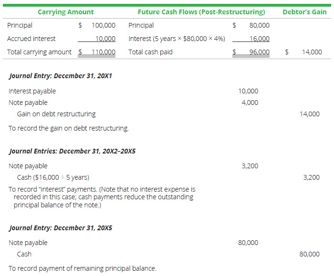Click the 3,200 debit amount for Note payable
Screen dimensions: 334x276
tap(250, 166)
